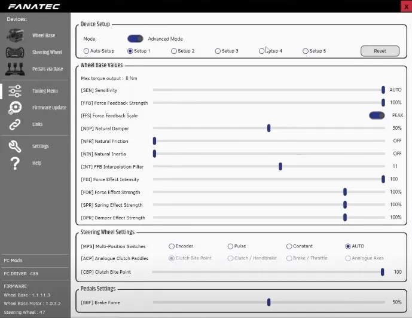Click the Clutch Bite Point '100' value
The width and height of the screenshot is (412, 318).
click(398, 272)
